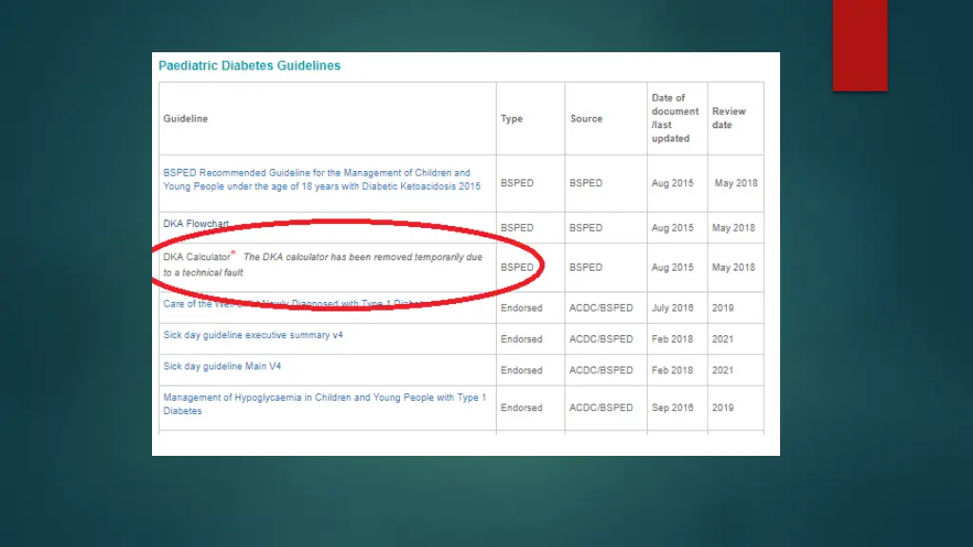Click 2019 review date in Hypoglycaemia row
The image size is (973, 547).
click(x=723, y=407)
